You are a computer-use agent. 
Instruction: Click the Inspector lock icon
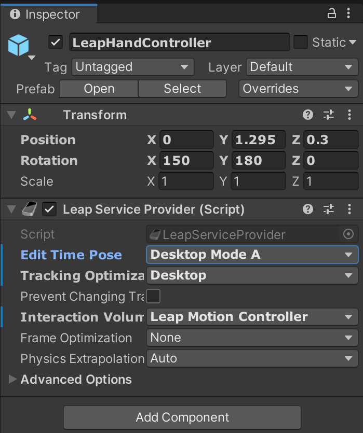[332, 14]
